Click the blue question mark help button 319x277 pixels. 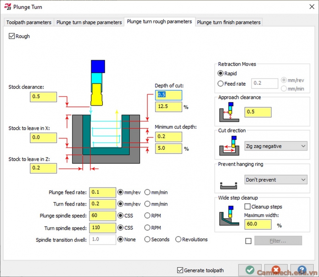[302, 270]
